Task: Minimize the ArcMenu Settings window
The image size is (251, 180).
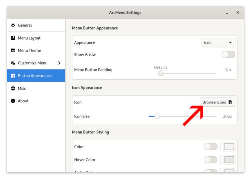Action: click(x=227, y=13)
